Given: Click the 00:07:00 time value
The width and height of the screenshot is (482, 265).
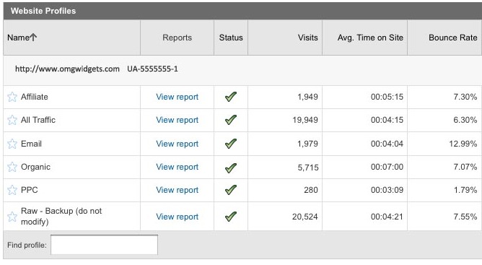Looking at the screenshot, I should pyautogui.click(x=387, y=167).
